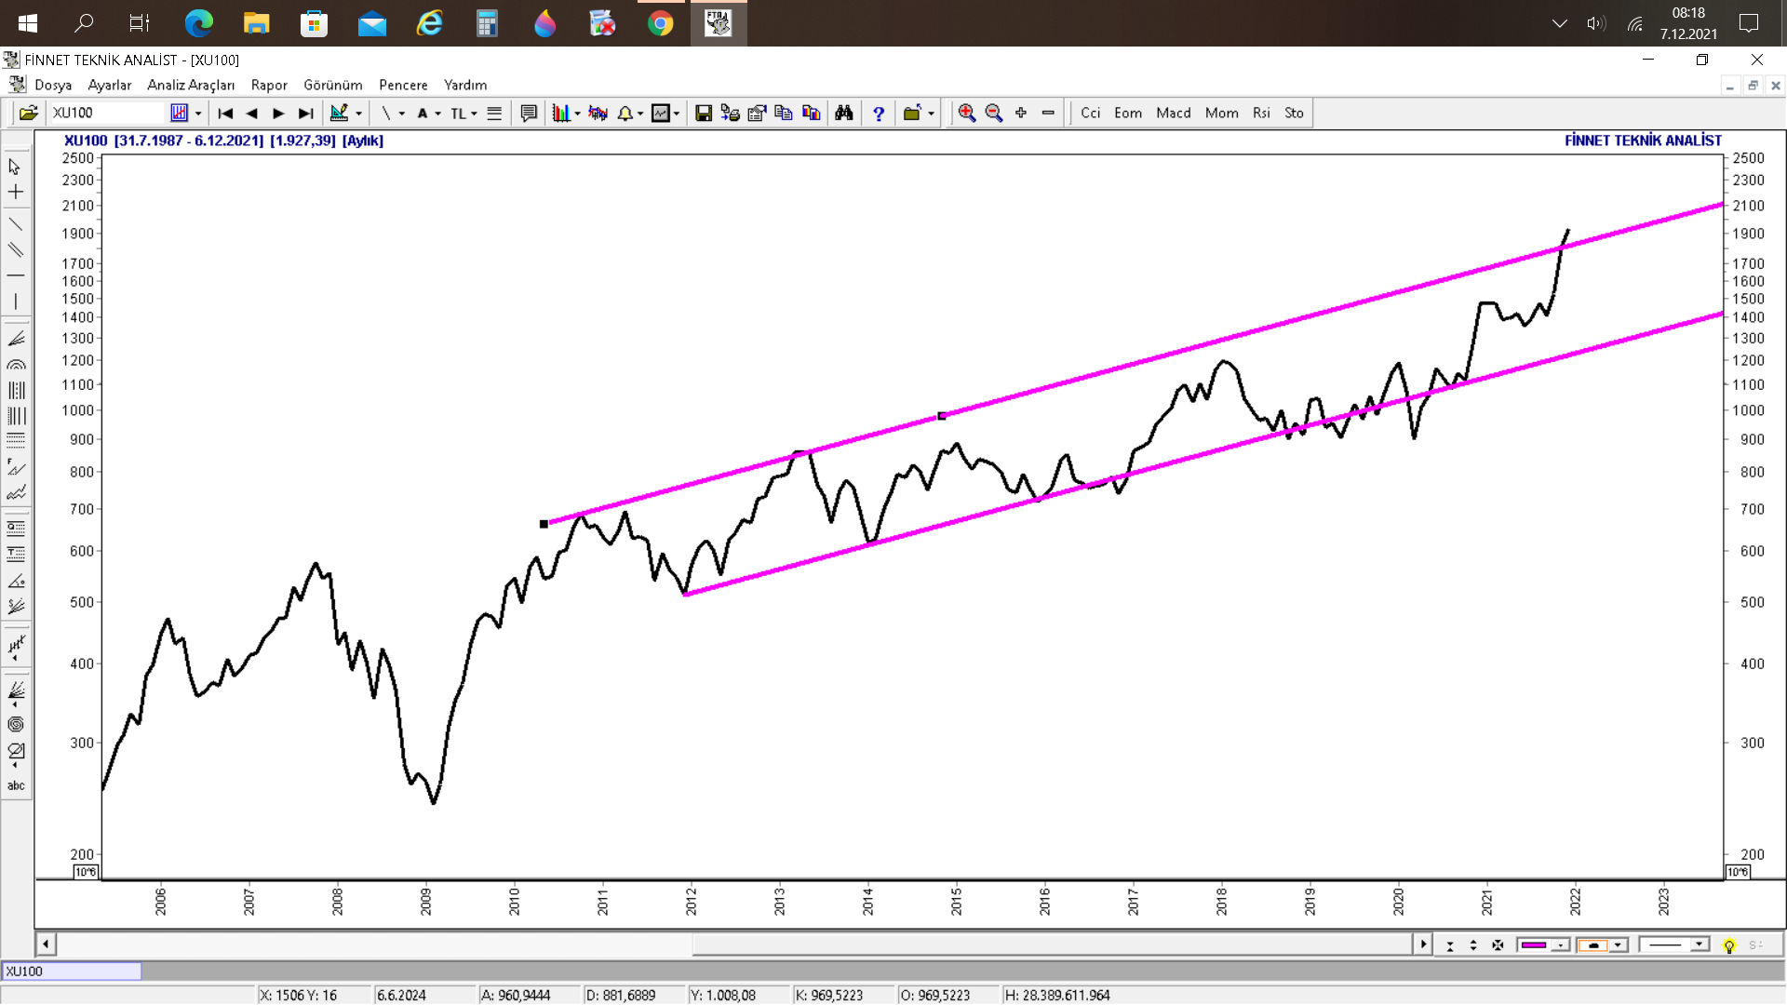The image size is (1787, 1005).
Task: Toggle the Macd indicator
Action: coord(1173,113)
